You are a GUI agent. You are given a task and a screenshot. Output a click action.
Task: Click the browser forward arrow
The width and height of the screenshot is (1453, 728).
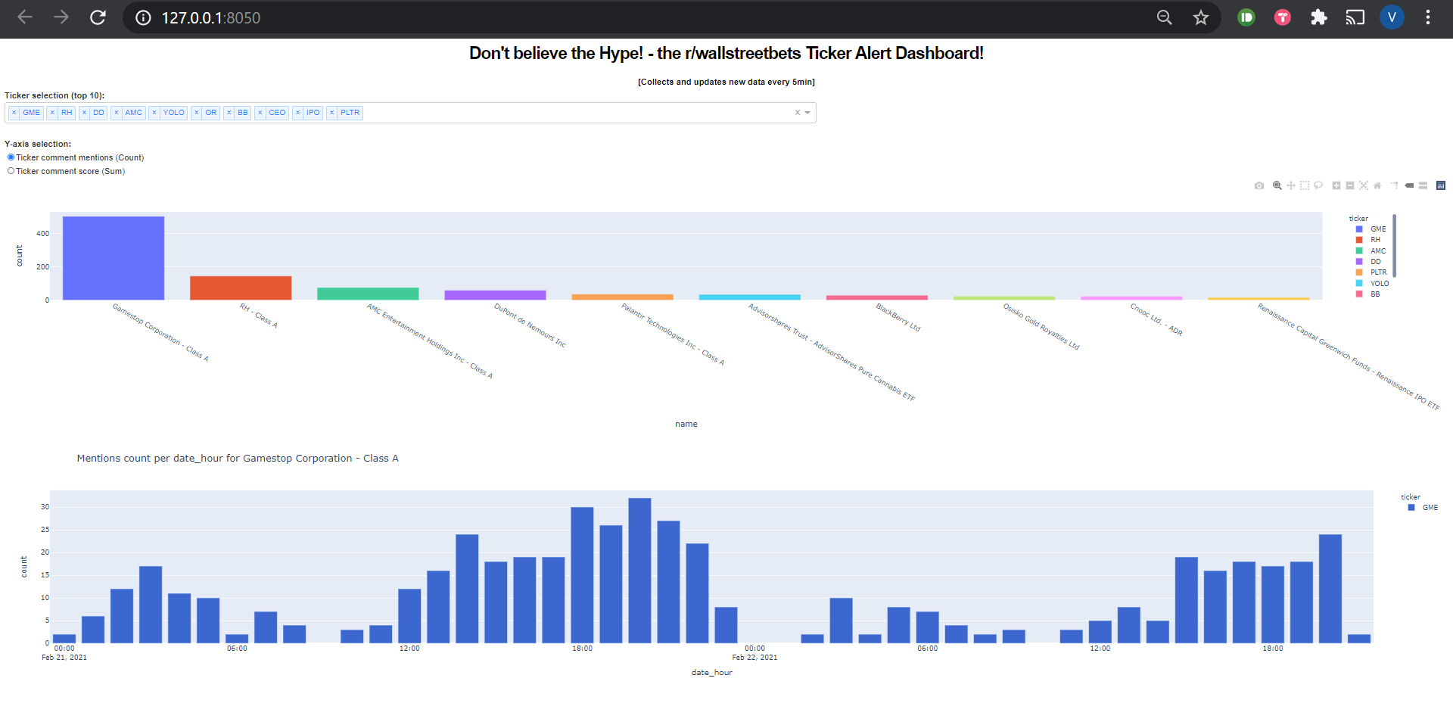61,17
